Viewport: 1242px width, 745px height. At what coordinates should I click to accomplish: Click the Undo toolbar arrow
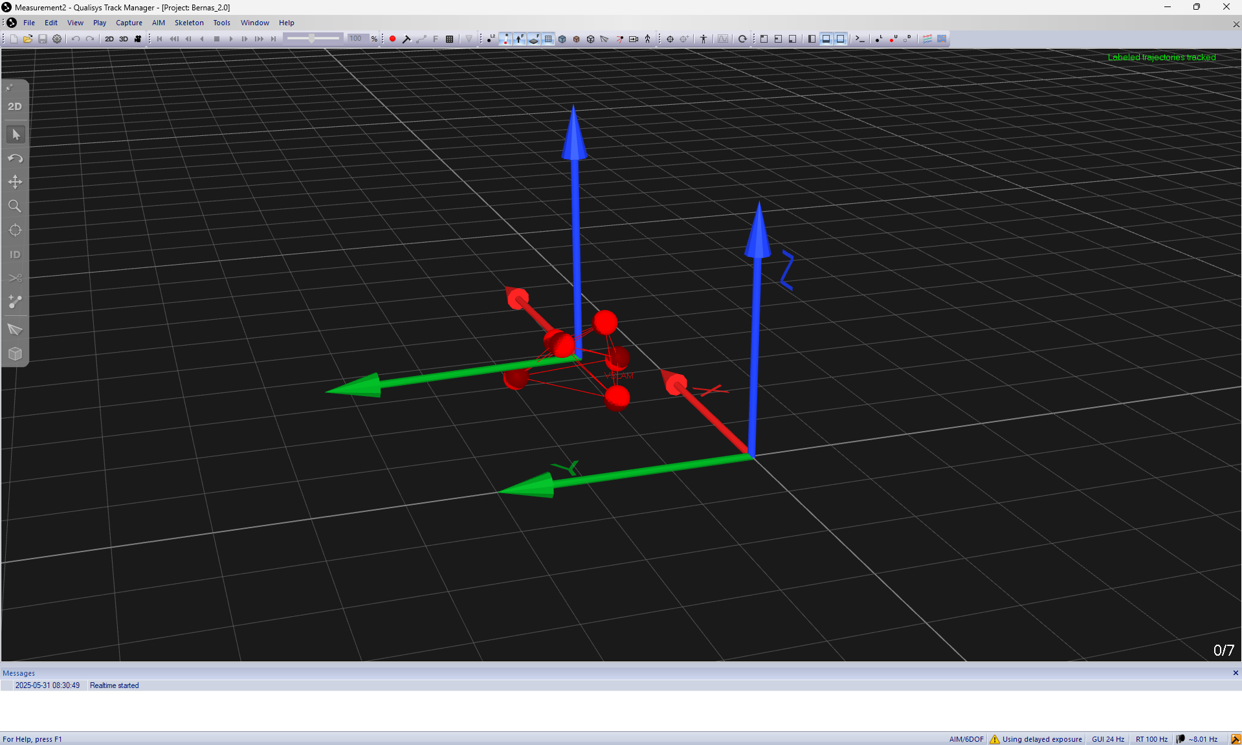click(x=76, y=39)
